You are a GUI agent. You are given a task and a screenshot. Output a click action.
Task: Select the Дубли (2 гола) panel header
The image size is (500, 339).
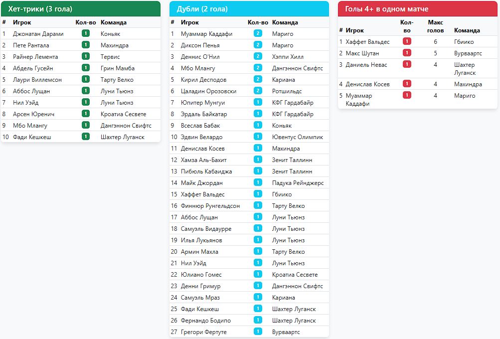[249, 9]
